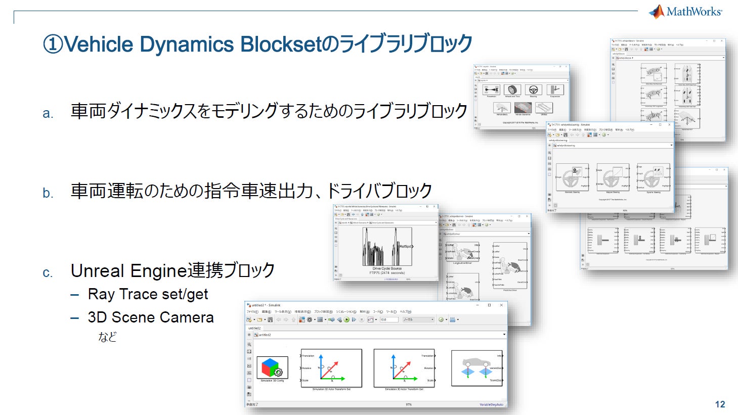Click the Model Advisor checkmark icon in untitled2
The width and height of the screenshot is (738, 415).
tap(441, 319)
